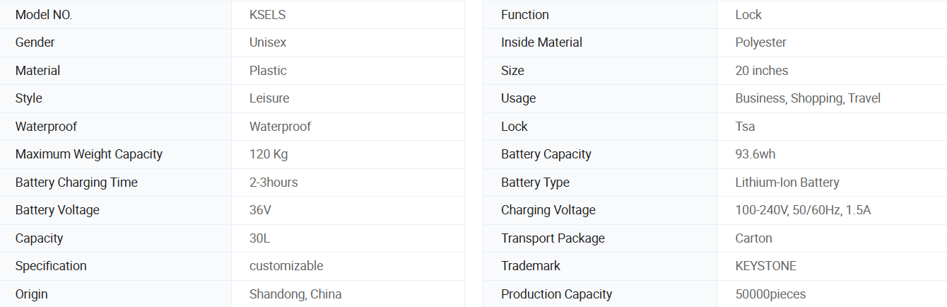
Task: Click the Business, Shopping, Travel usage text
Action: [x=808, y=98]
